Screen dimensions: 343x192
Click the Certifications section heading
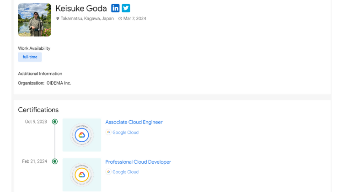(x=38, y=110)
